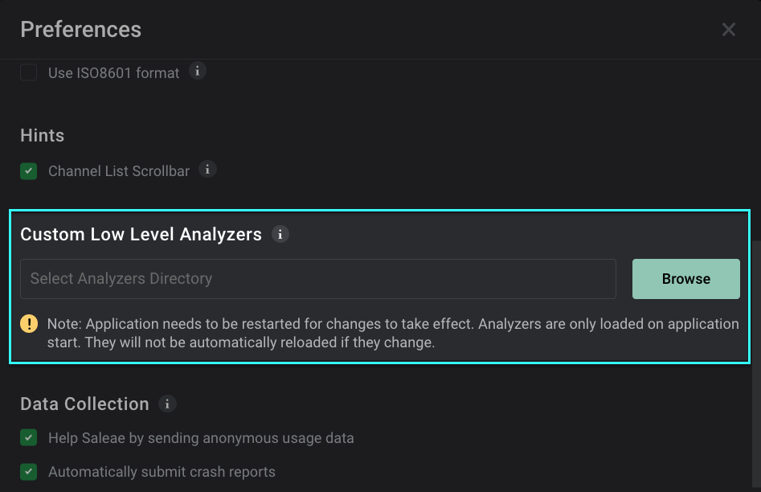Image resolution: width=761 pixels, height=492 pixels.
Task: Open Custom Low Level Analyzers info tooltip
Action: [280, 234]
